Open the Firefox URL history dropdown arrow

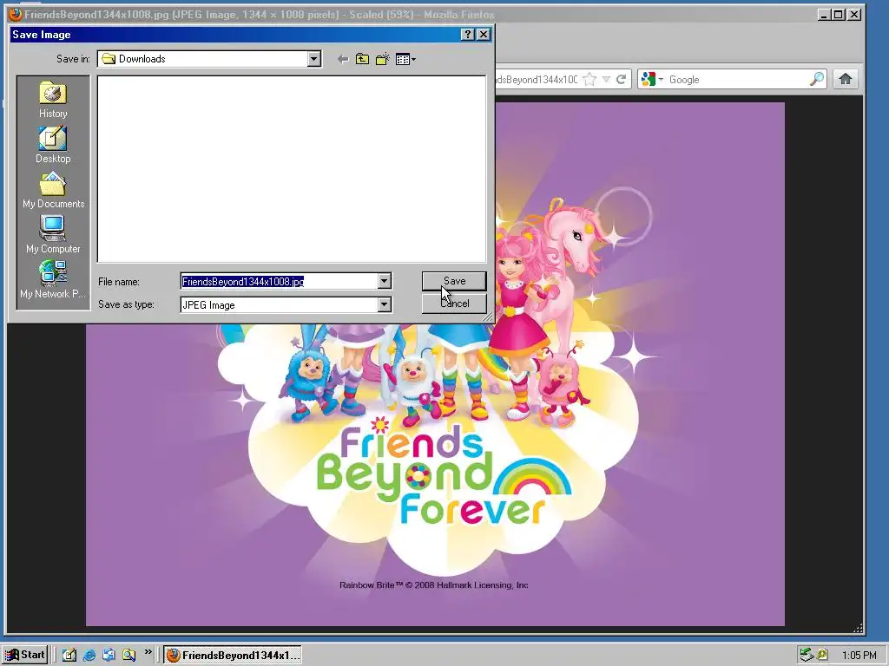tap(606, 79)
